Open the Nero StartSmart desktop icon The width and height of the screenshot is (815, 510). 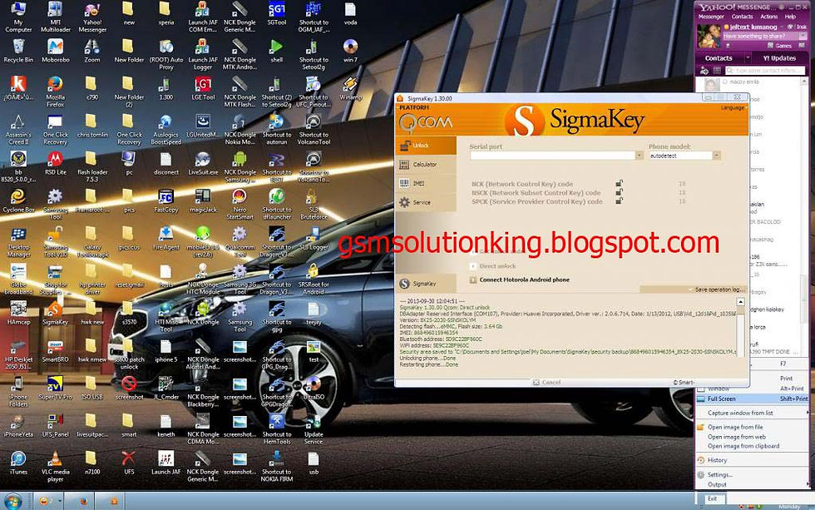(240, 205)
